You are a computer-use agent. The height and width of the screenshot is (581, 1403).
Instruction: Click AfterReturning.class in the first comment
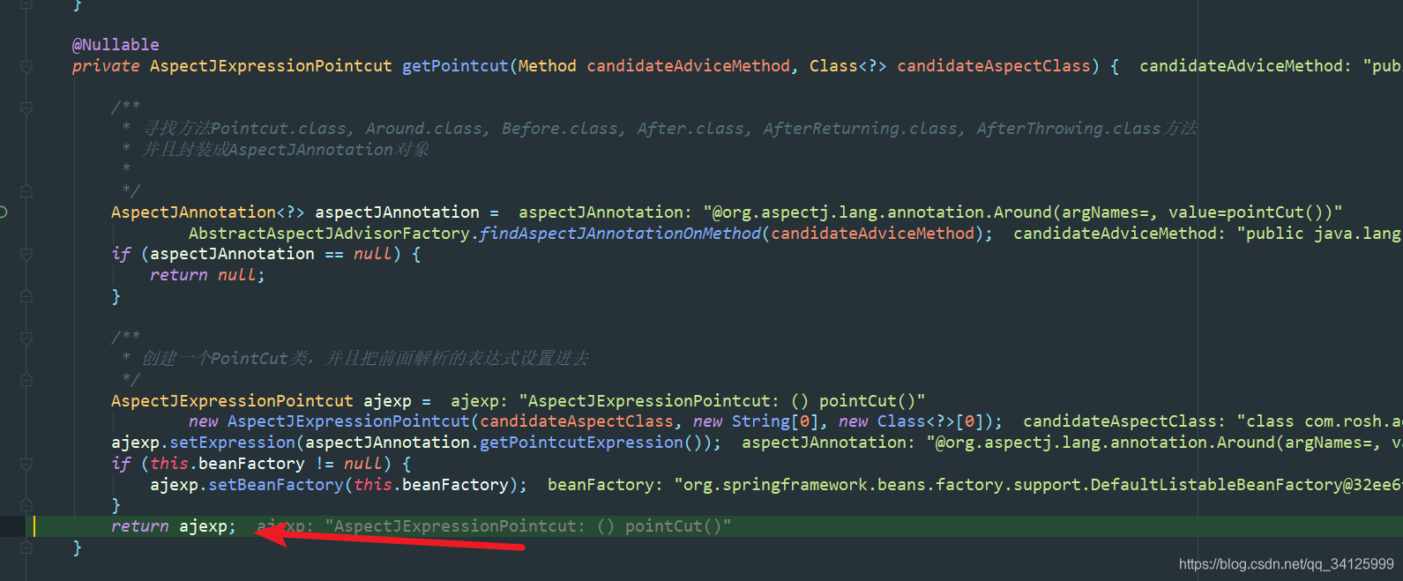point(860,129)
